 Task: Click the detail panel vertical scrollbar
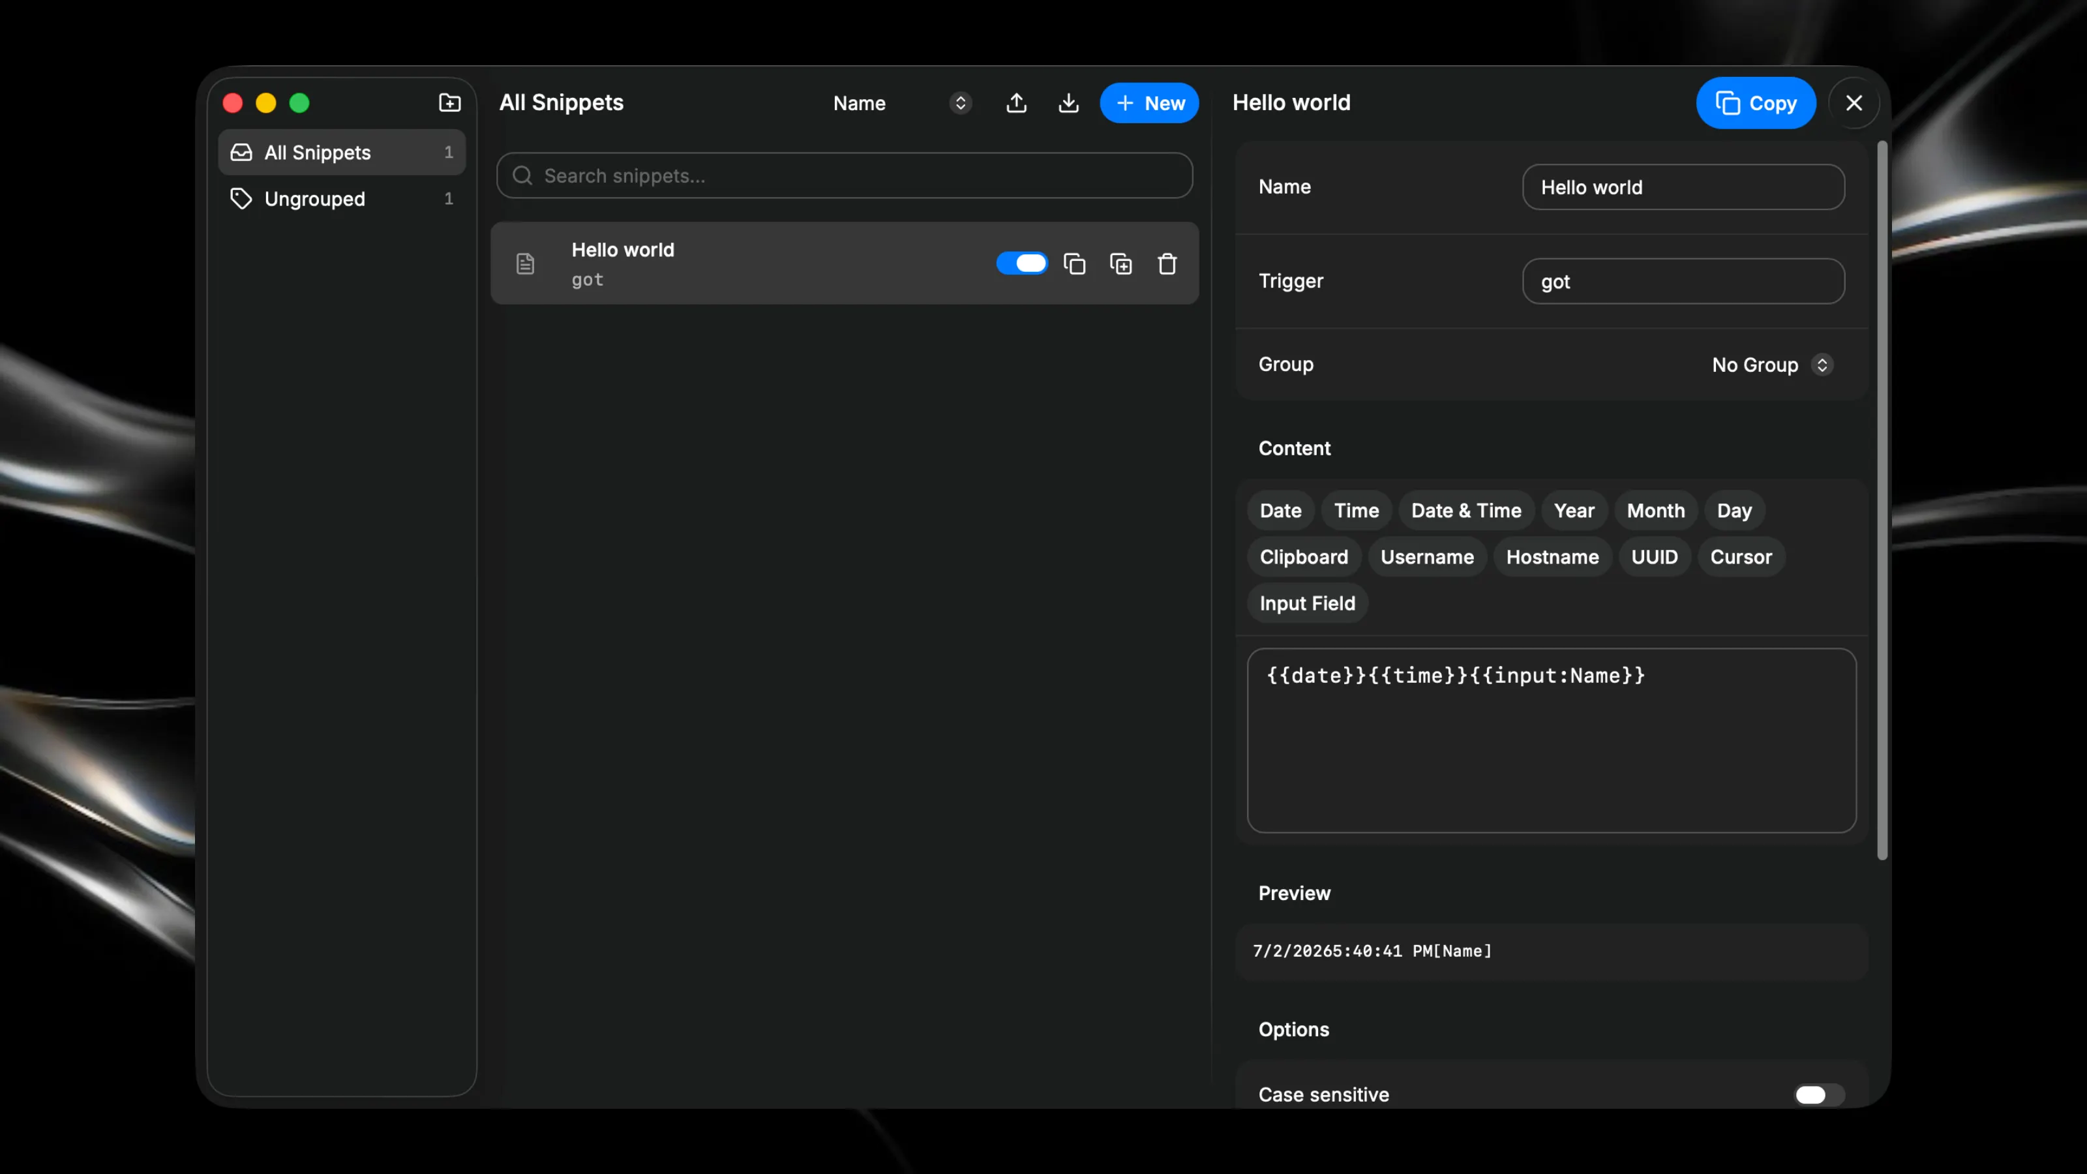click(1882, 501)
